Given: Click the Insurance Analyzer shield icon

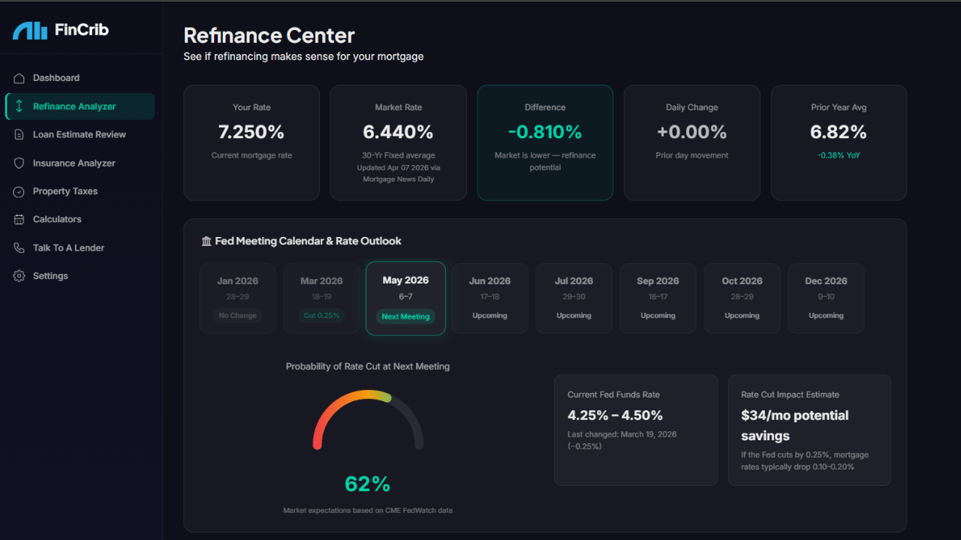Looking at the screenshot, I should coord(19,163).
